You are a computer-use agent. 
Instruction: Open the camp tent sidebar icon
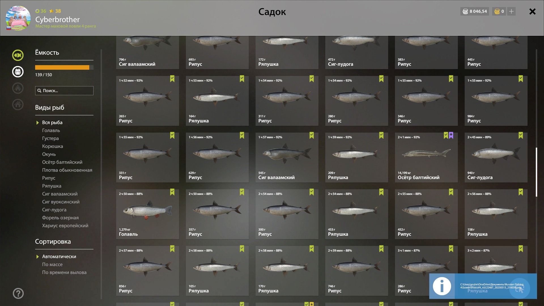click(18, 88)
